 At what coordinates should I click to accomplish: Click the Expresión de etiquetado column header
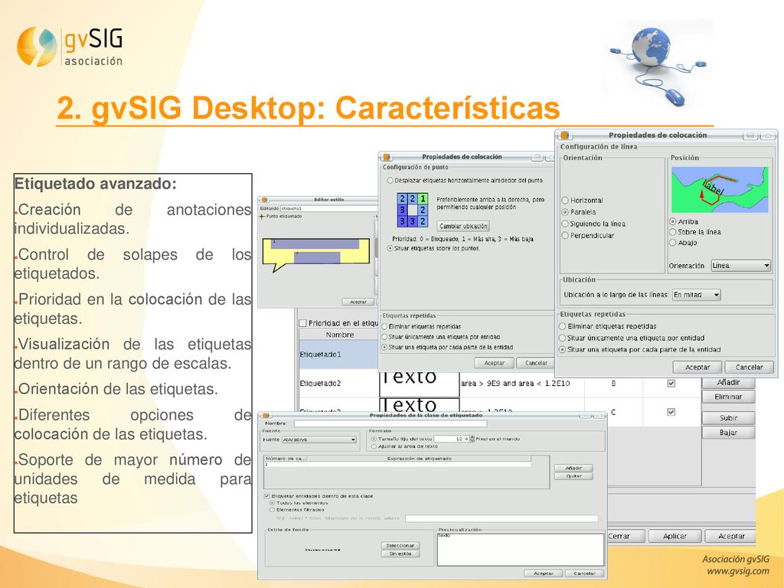(419, 459)
